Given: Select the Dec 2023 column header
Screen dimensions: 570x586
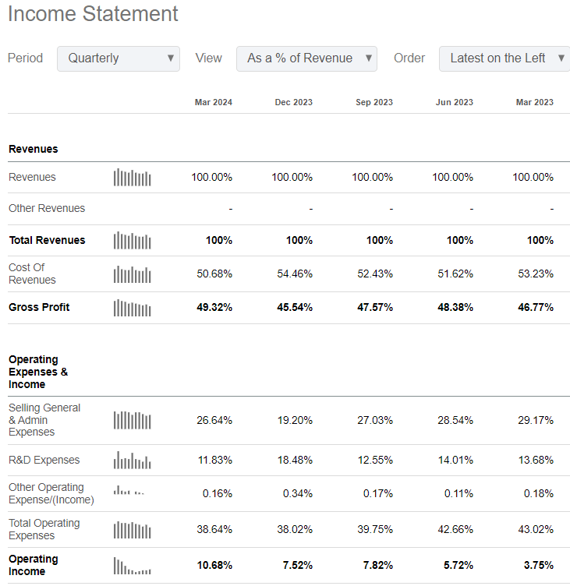Looking at the screenshot, I should (293, 102).
